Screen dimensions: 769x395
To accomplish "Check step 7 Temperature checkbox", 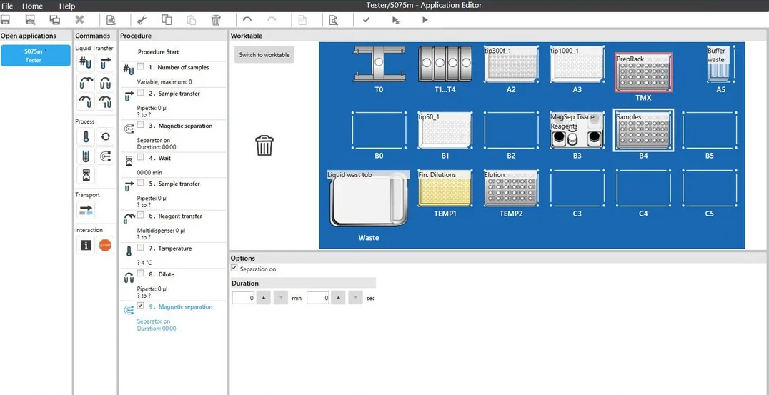I will pyautogui.click(x=141, y=247).
